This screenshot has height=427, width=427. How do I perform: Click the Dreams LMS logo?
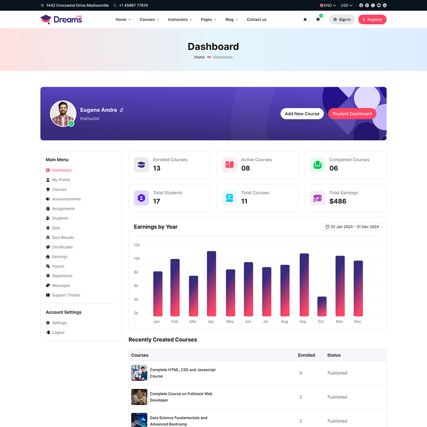[61, 19]
